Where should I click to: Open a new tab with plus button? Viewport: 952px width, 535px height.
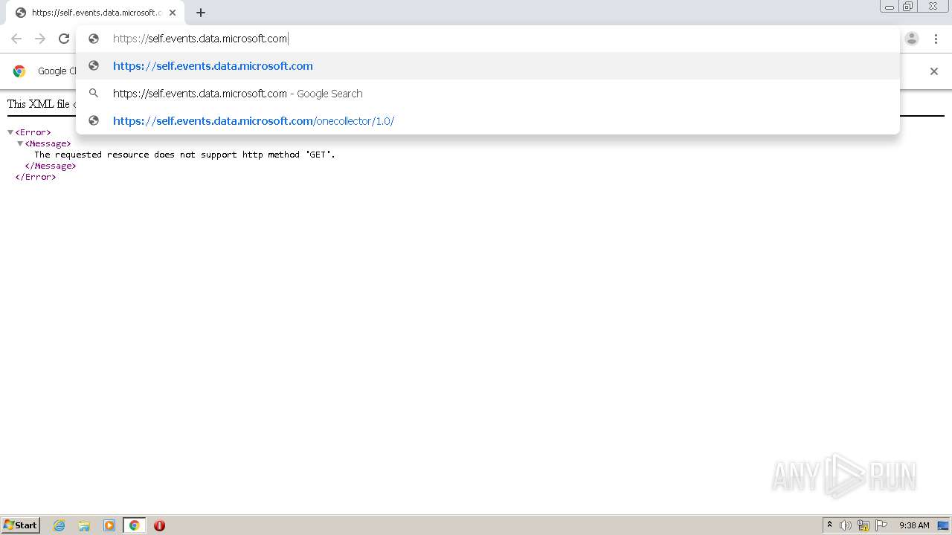[x=201, y=13]
